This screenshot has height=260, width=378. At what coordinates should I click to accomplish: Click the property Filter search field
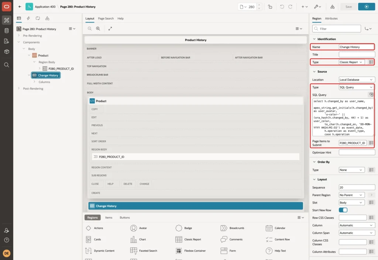[337, 28]
